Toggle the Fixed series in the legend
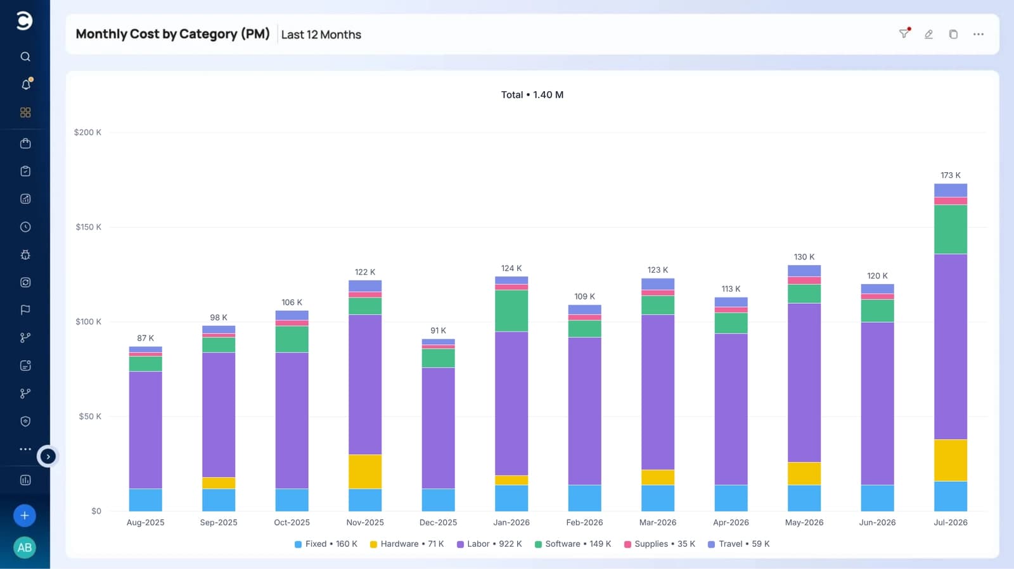The height and width of the screenshot is (569, 1014). pyautogui.click(x=326, y=544)
